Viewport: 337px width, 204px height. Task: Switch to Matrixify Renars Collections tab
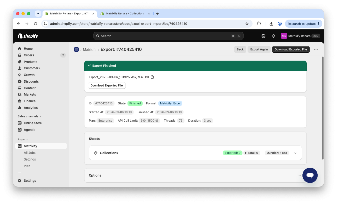[125, 13]
